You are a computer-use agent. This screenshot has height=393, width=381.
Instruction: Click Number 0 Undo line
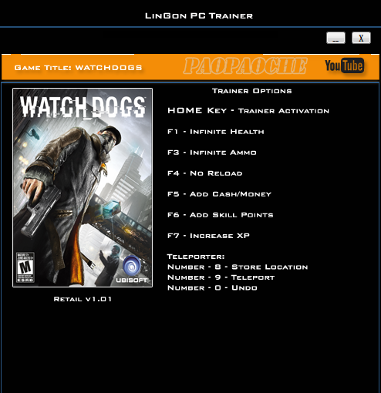[x=212, y=287]
